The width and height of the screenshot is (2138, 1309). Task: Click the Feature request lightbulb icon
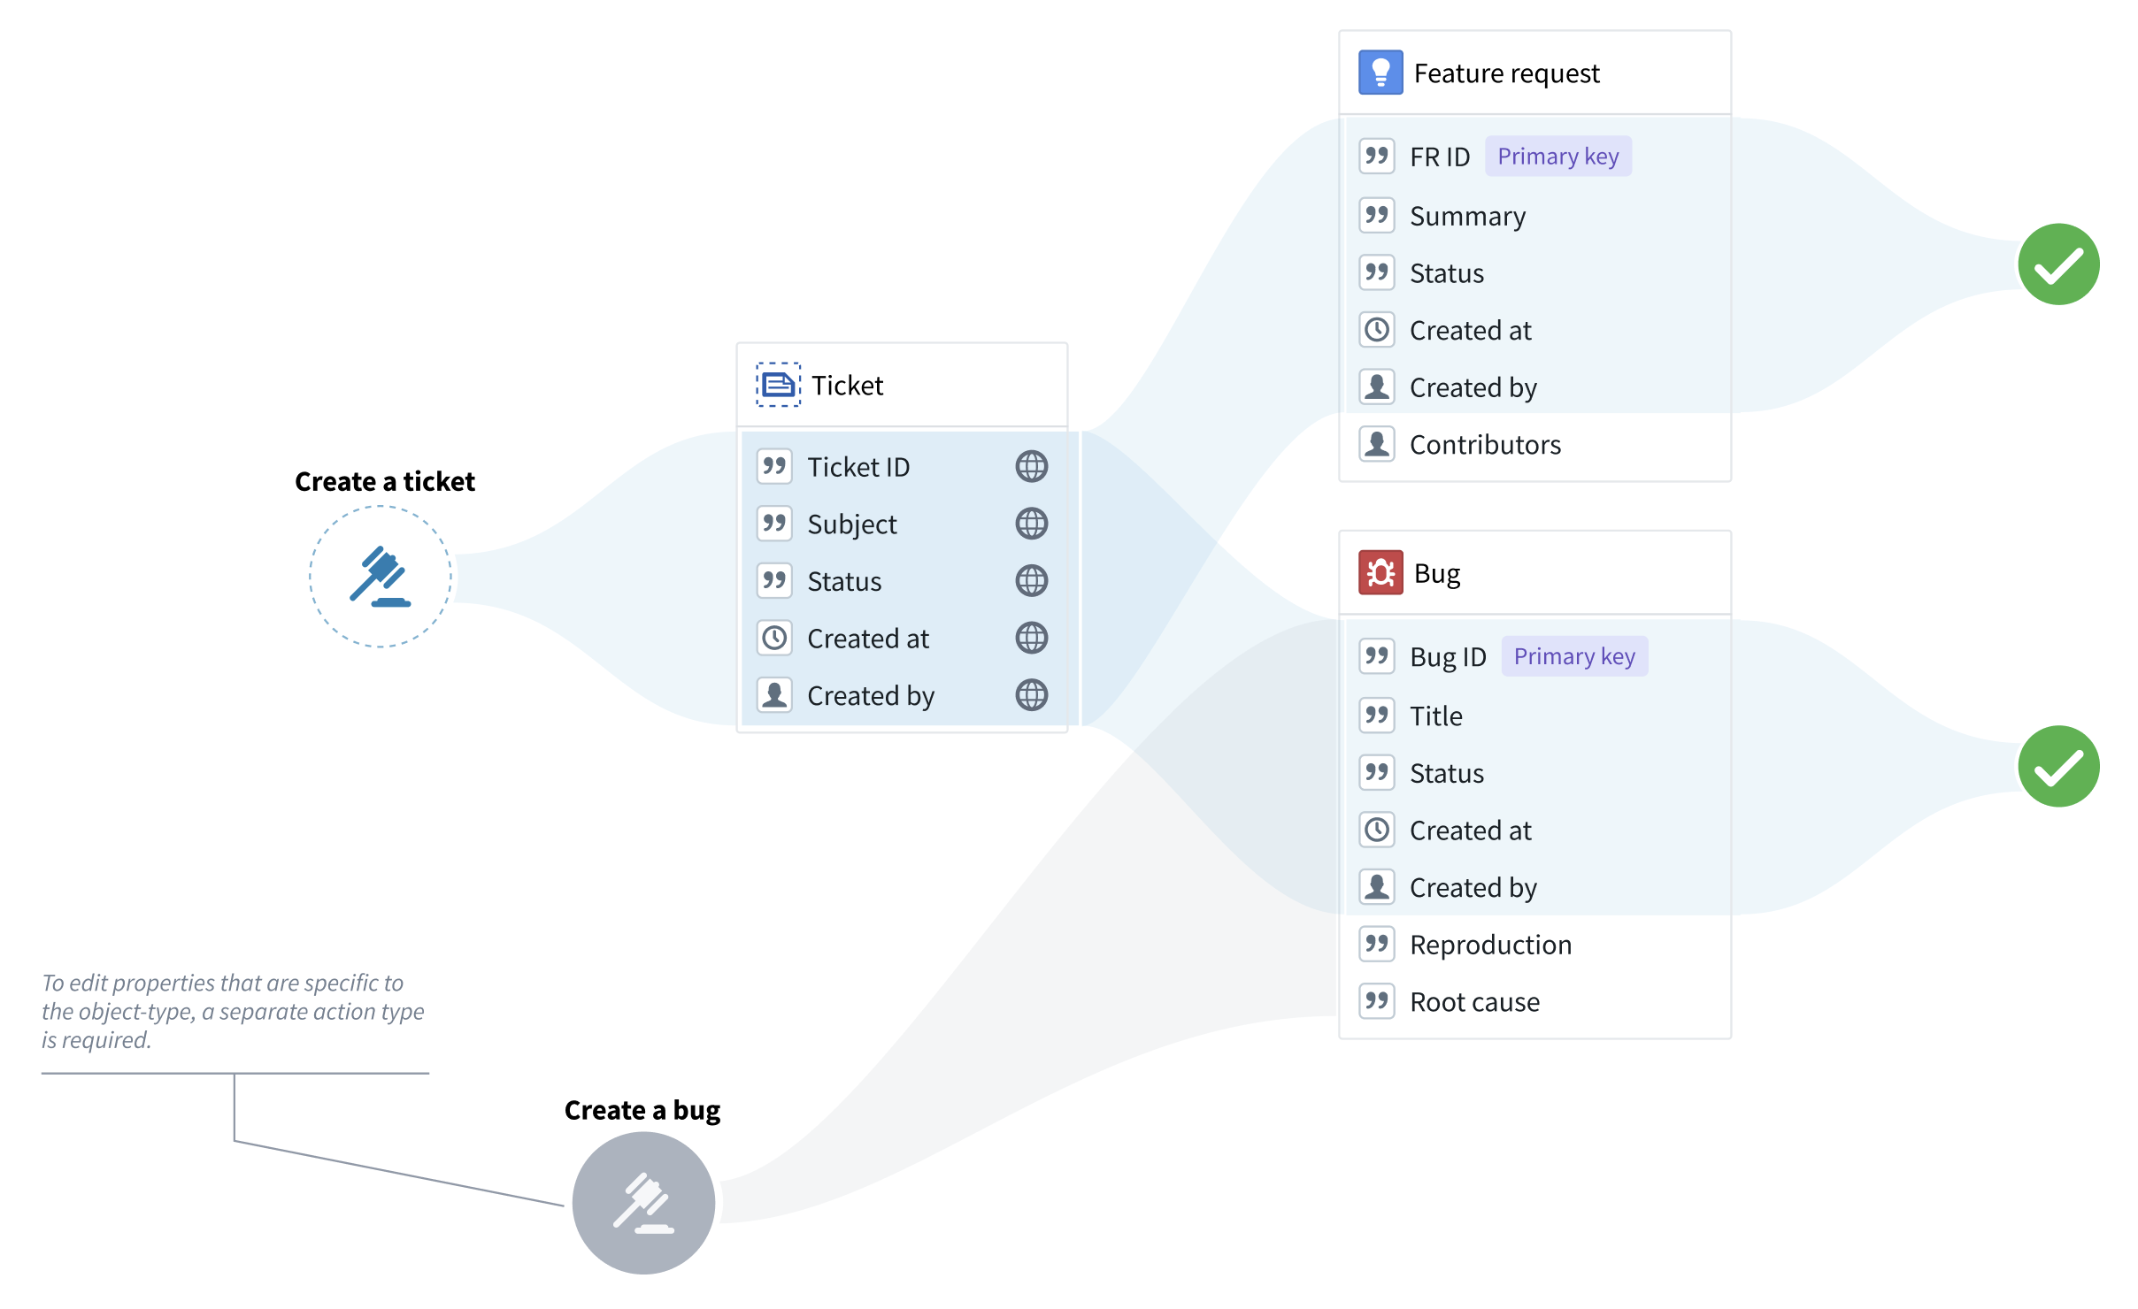[x=1380, y=73]
